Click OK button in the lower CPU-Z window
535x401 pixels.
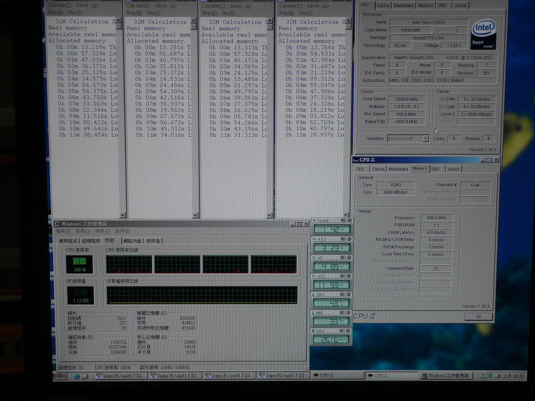coord(479,317)
